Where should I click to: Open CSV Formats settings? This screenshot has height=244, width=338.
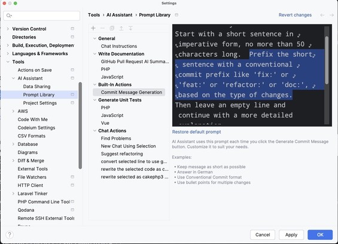[32, 136]
